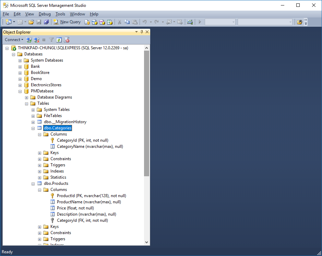
Task: Click the Analysis Services XMLA Query icon
Action: point(110,22)
